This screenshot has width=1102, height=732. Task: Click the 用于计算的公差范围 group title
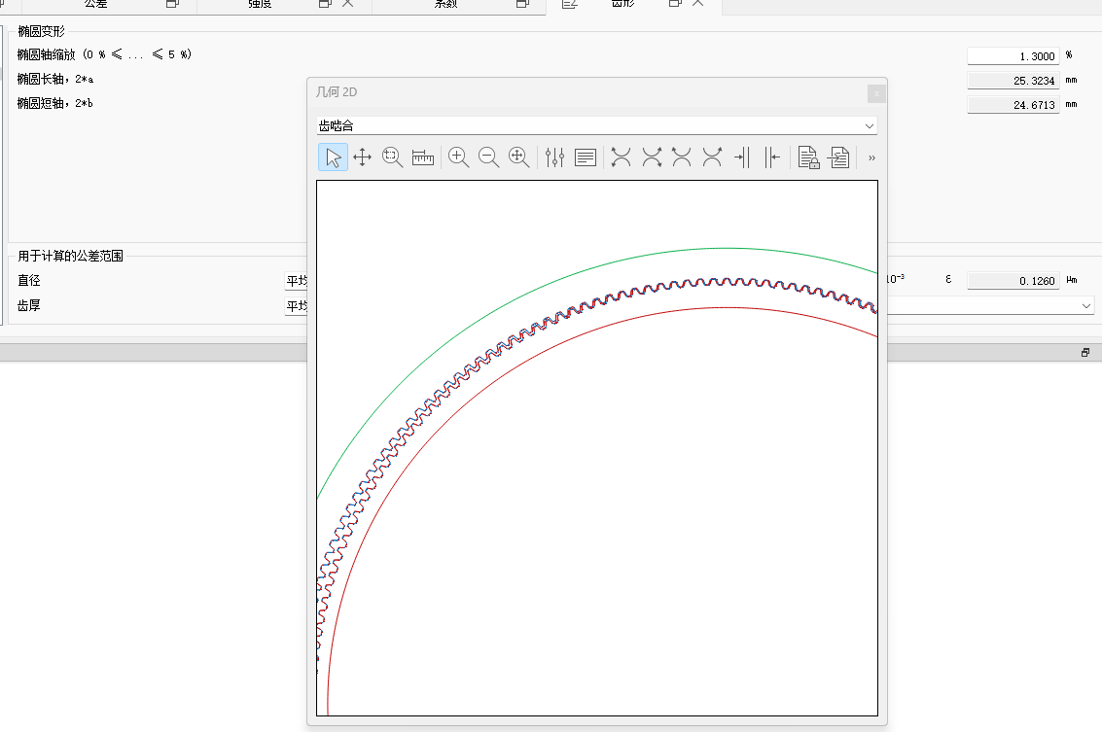coord(70,257)
